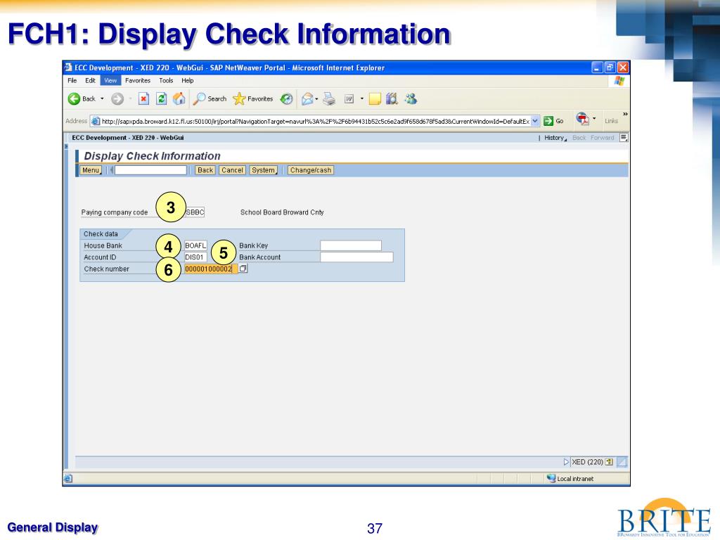
Task: Click the House Bank field BOAFL
Action: pyautogui.click(x=195, y=245)
